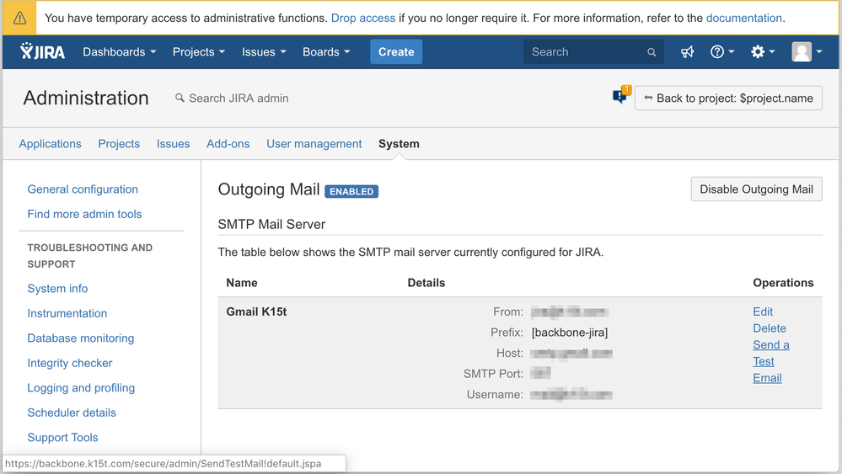The image size is (842, 474).
Task: Open Support Tools in sidebar
Action: point(62,438)
